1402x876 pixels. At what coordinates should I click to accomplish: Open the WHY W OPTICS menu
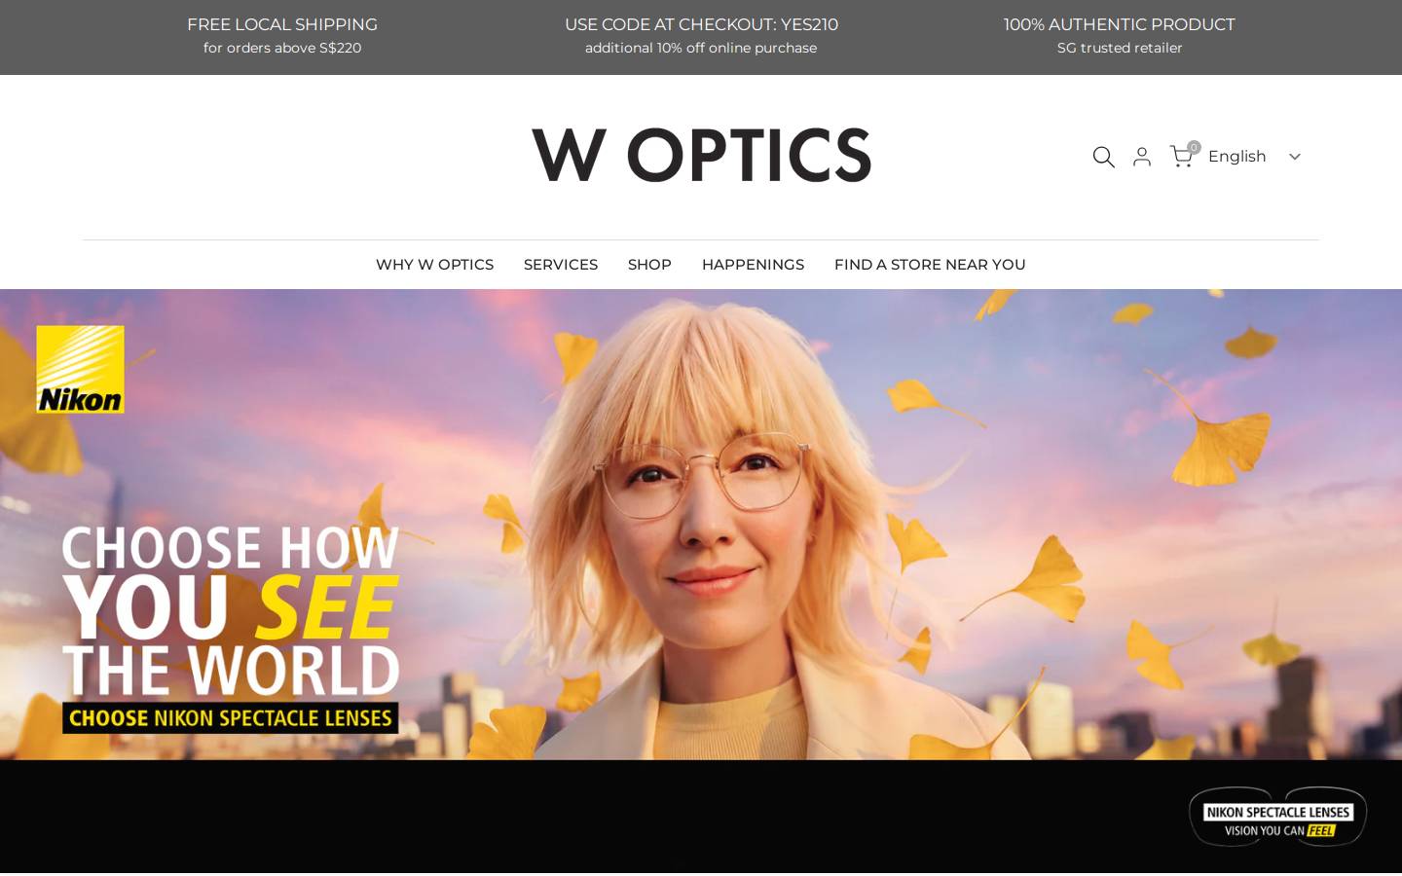(x=434, y=265)
